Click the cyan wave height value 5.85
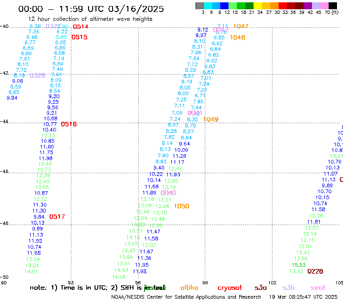 point(62,37)
